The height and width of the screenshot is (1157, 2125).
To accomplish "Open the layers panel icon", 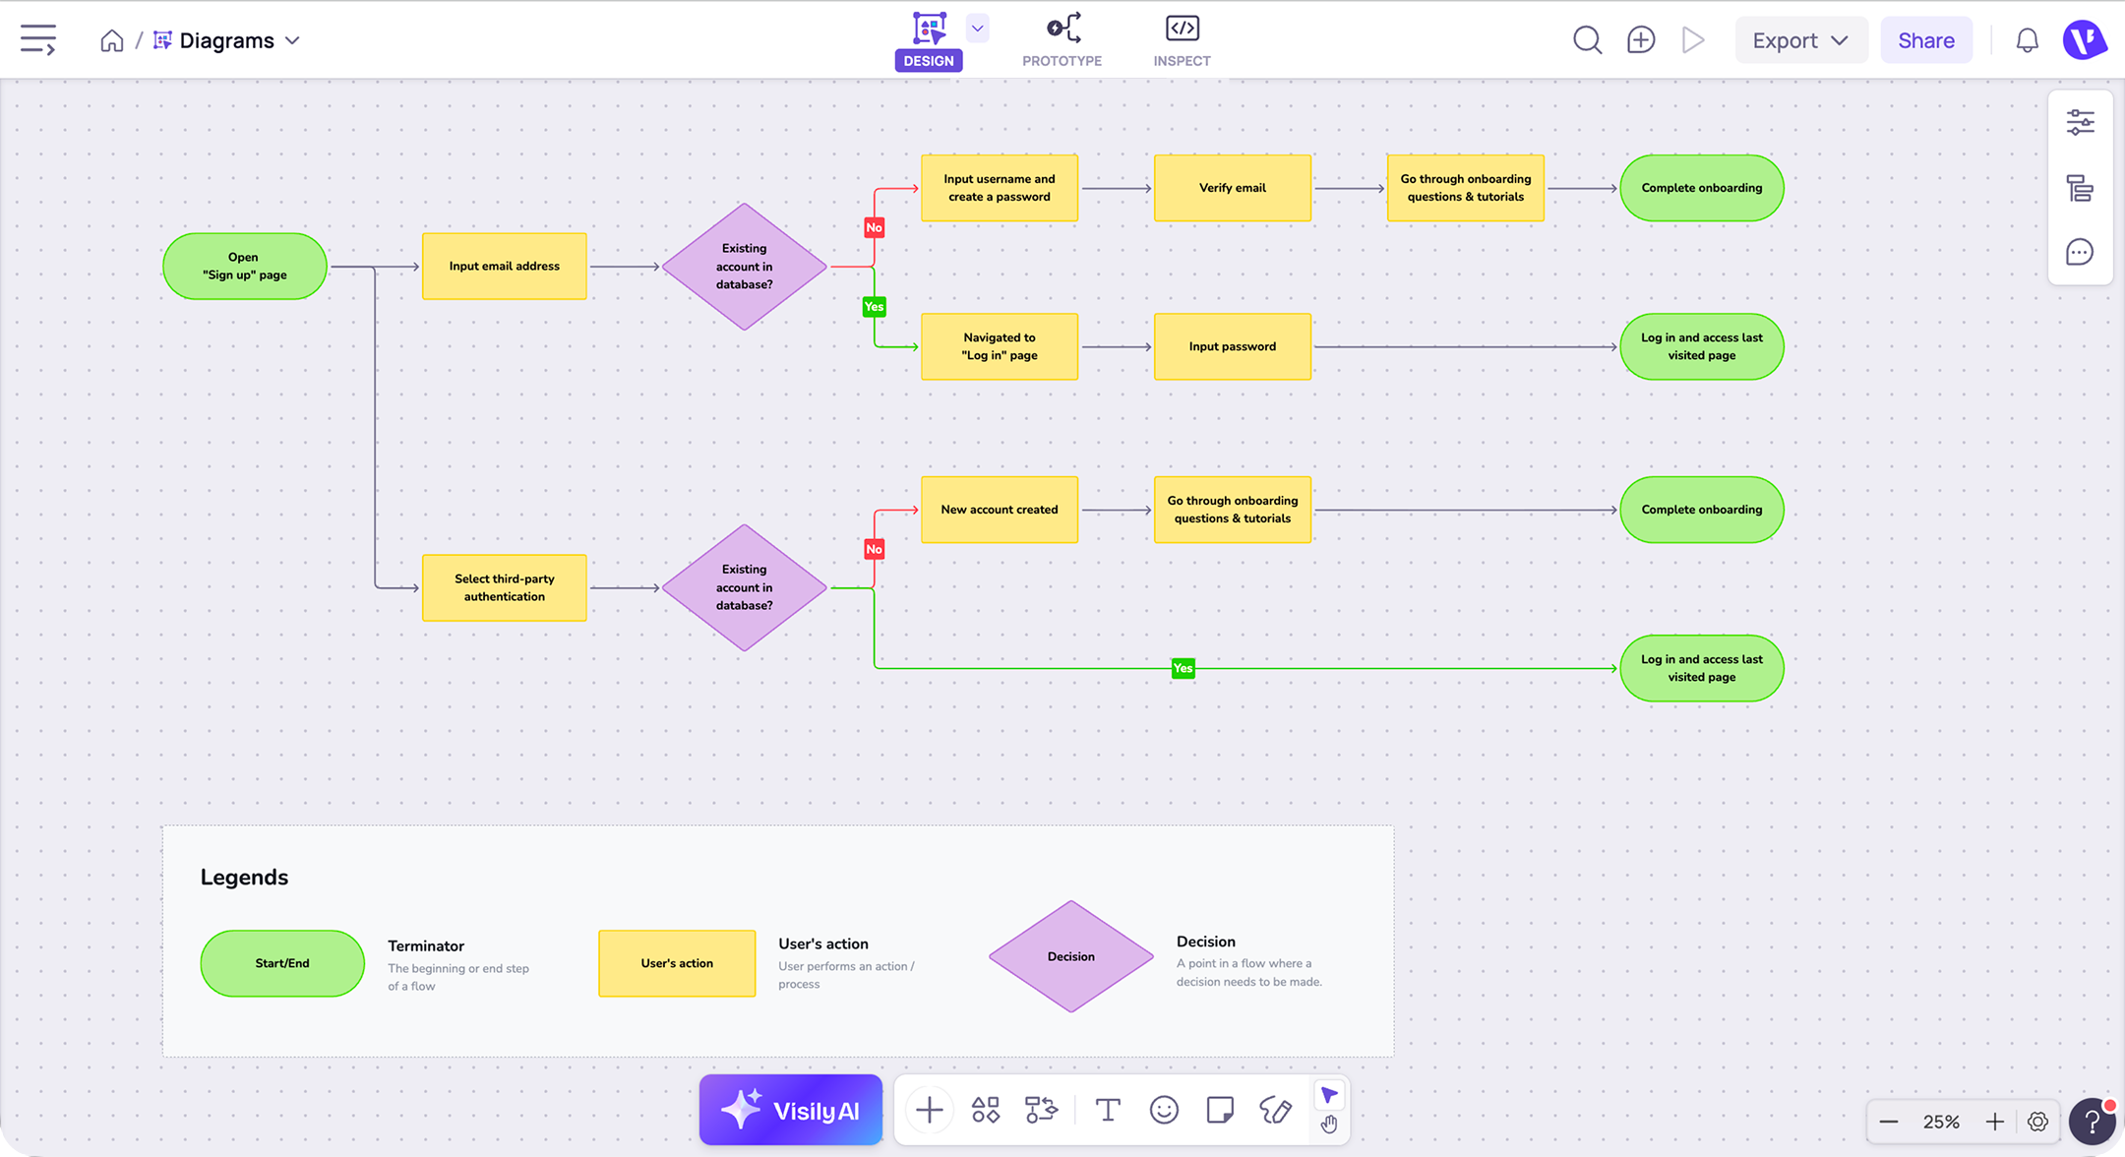I will point(2080,188).
